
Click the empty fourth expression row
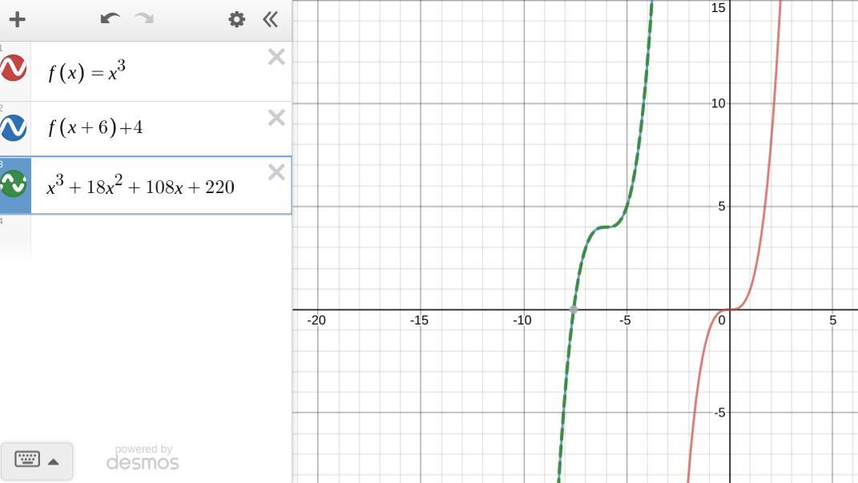(x=161, y=236)
